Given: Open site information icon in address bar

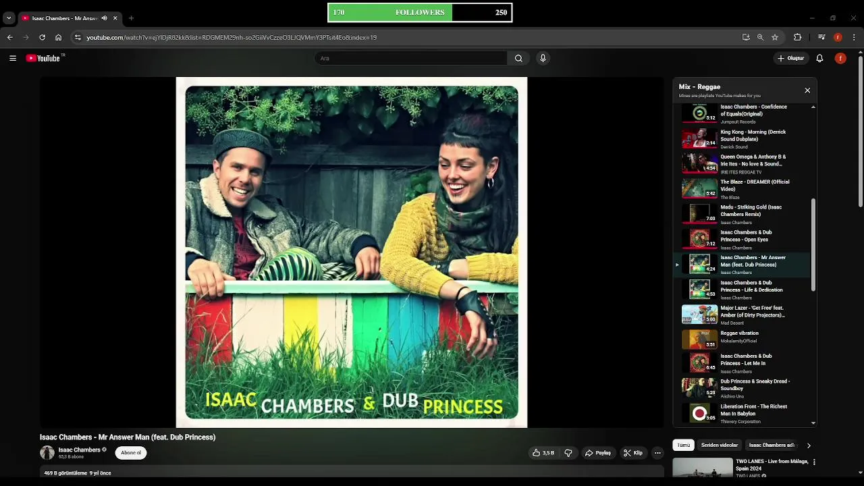Looking at the screenshot, I should (78, 37).
